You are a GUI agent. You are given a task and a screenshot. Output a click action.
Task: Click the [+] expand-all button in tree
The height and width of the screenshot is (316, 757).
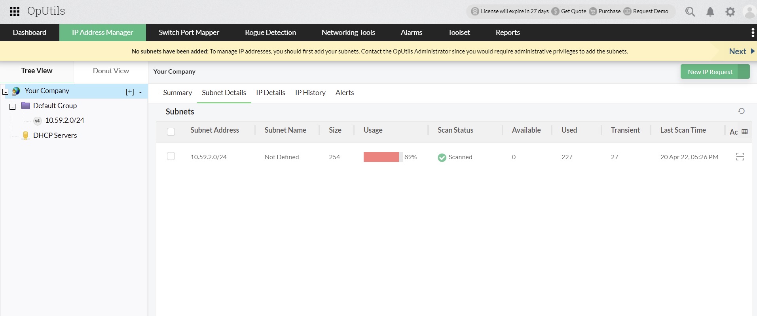pos(130,92)
